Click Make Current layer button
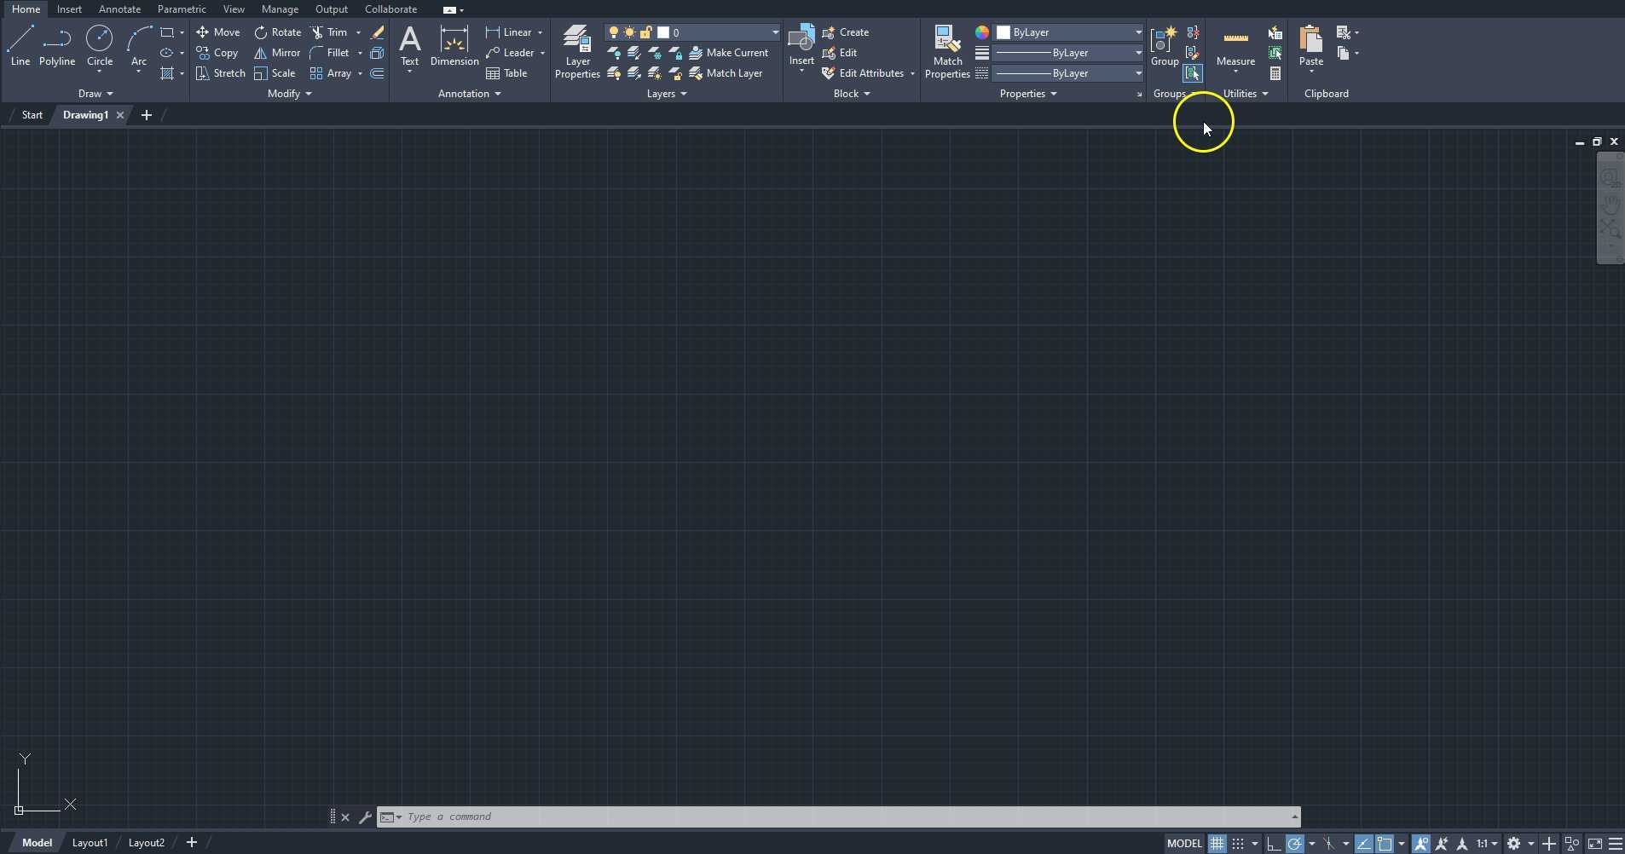Viewport: 1625px width, 854px height. pyautogui.click(x=728, y=53)
